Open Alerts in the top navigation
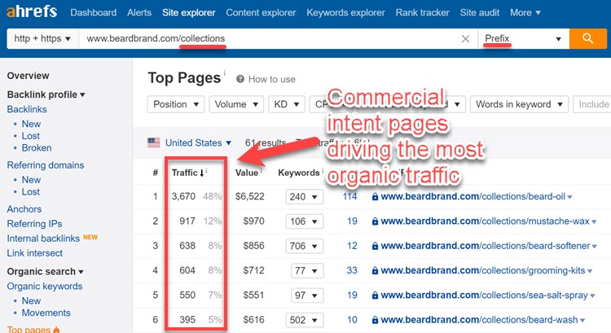Viewport: 611px width, 333px height. 139,12
